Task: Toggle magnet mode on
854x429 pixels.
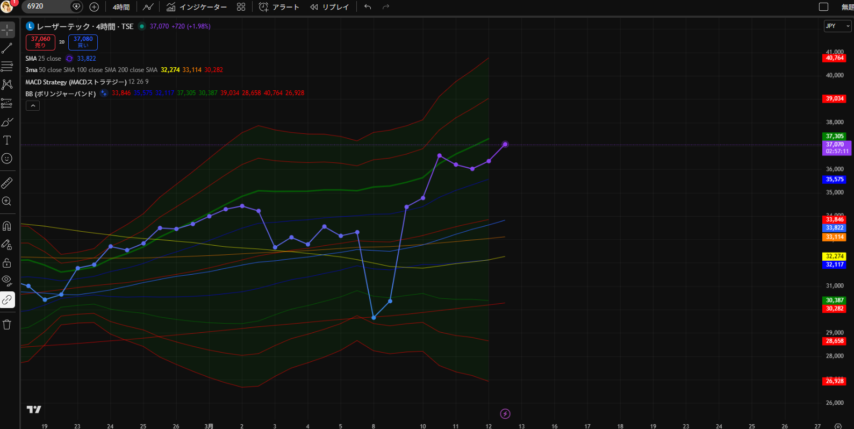Action: [7, 226]
